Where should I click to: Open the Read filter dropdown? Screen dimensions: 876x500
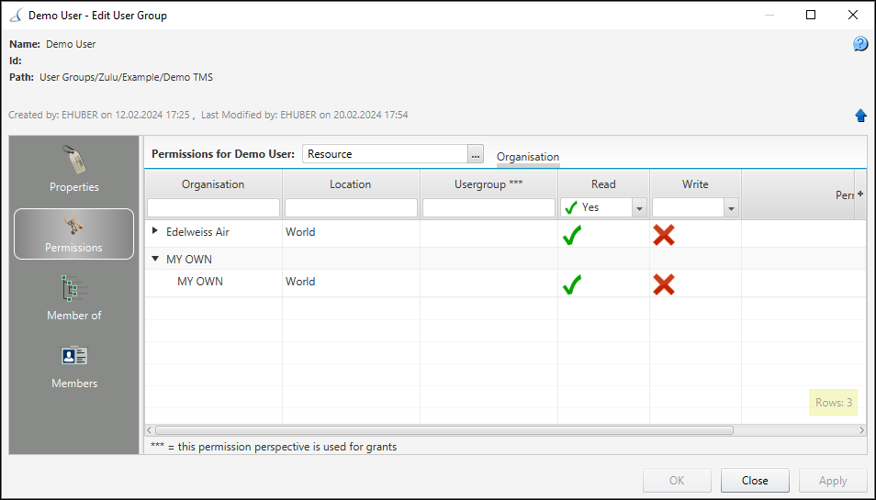[640, 208]
